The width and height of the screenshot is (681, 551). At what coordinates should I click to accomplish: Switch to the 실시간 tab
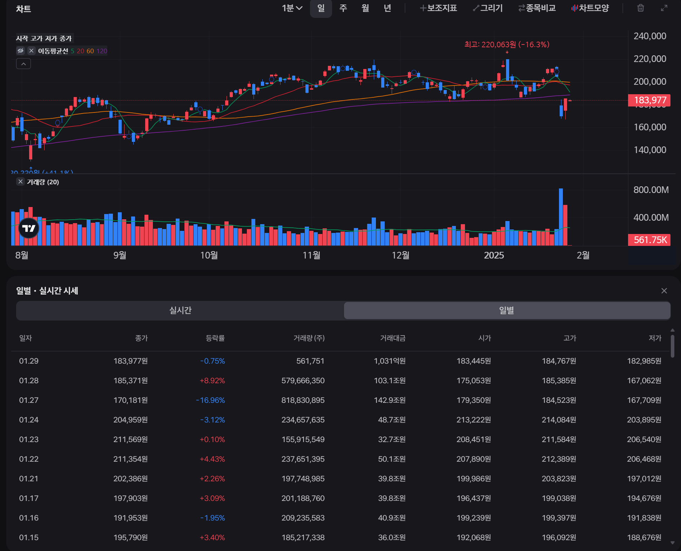(180, 310)
